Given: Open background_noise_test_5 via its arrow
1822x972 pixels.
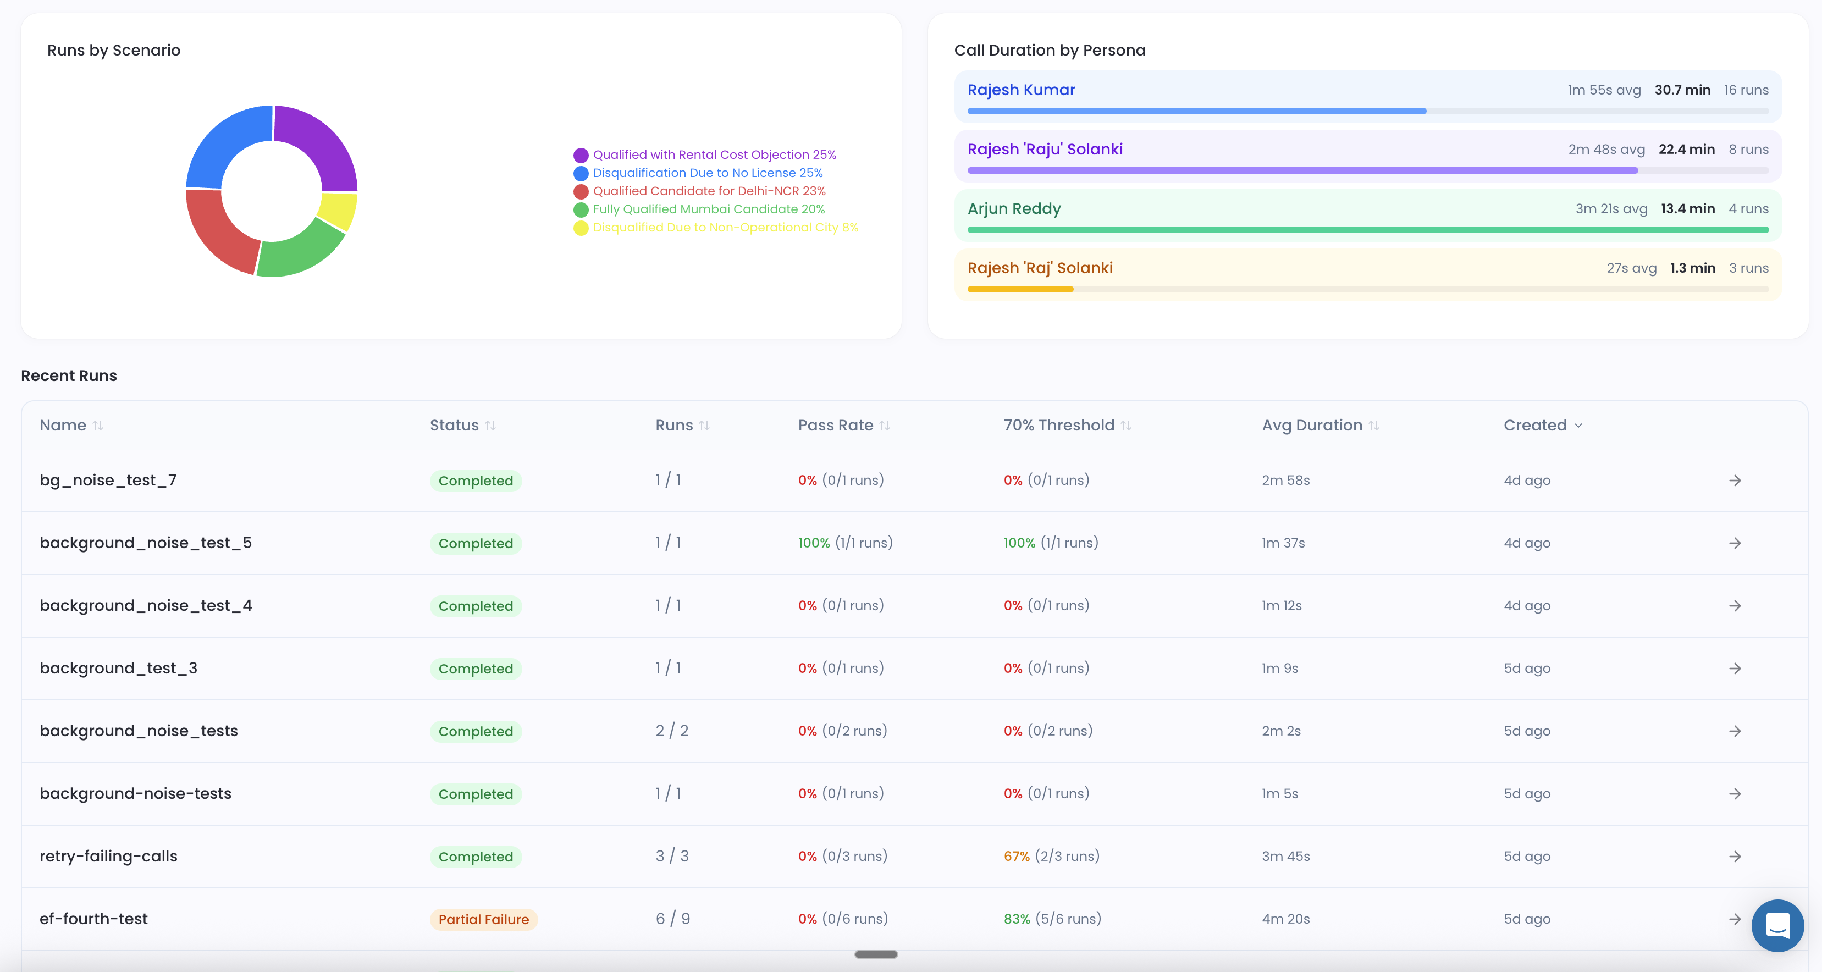Looking at the screenshot, I should pyautogui.click(x=1734, y=543).
